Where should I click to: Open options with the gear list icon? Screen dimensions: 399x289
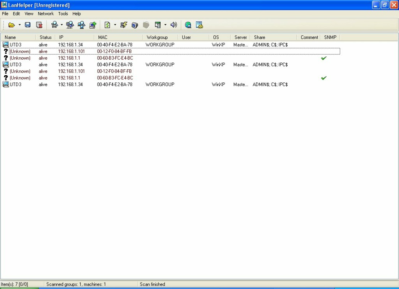199,25
